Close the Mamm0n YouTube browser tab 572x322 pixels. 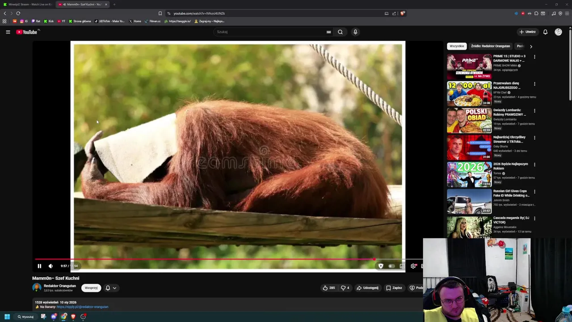(x=106, y=4)
